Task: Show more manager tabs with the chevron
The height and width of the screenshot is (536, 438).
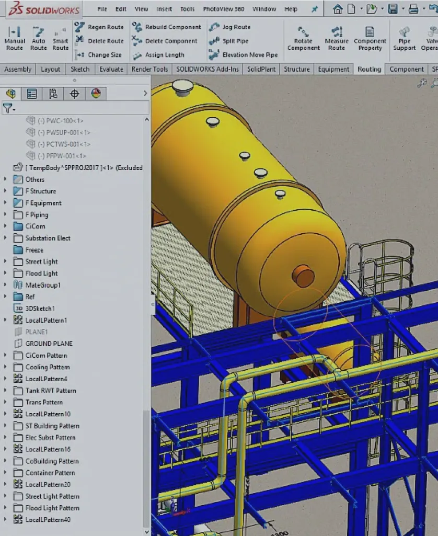Action: coord(145,93)
